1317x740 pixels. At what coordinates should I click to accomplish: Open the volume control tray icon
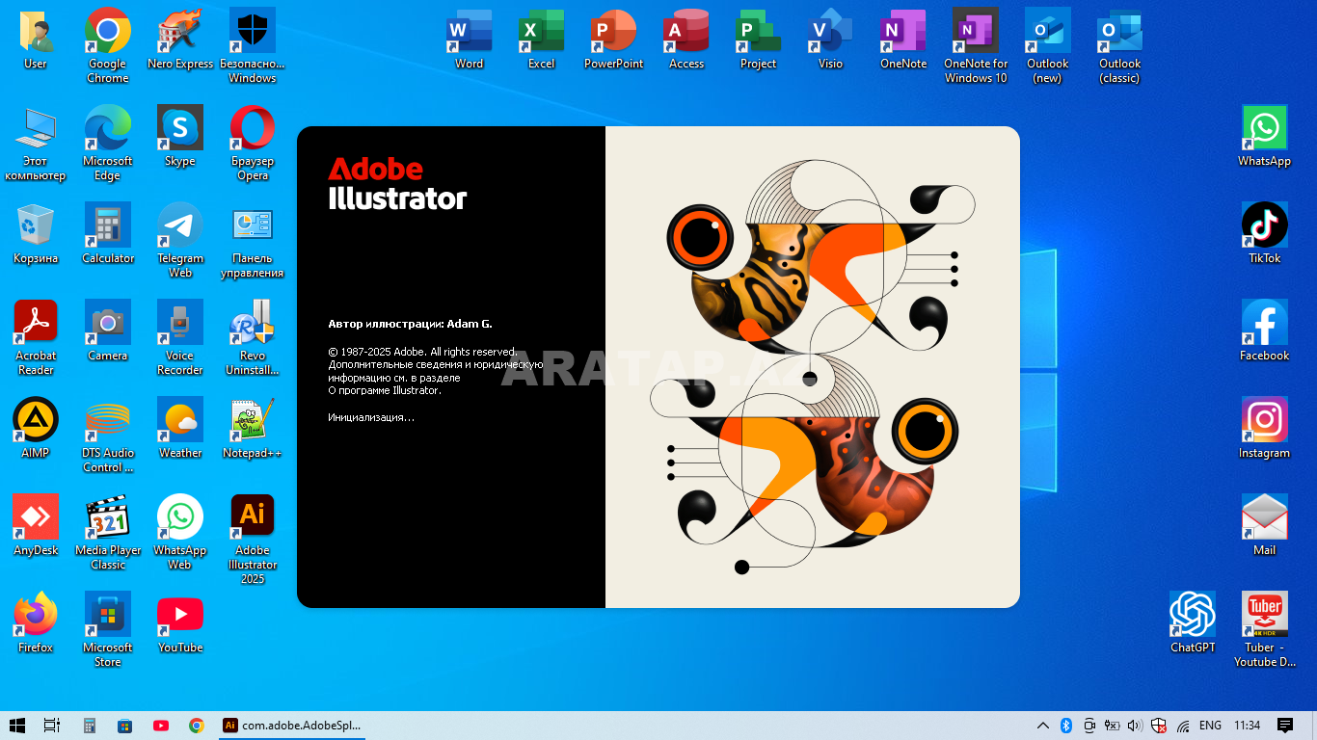point(1135,726)
